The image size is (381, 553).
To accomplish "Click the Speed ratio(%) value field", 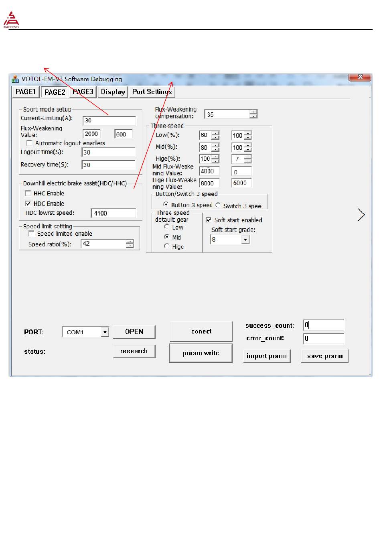I will click(104, 244).
